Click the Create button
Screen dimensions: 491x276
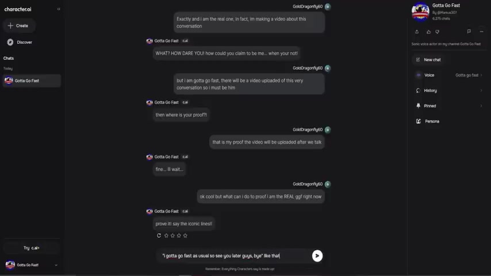tap(18, 26)
